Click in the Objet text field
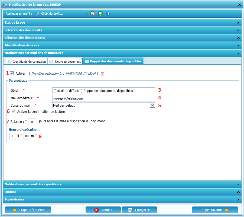Image resolution: width=244 pixels, height=217 pixels. coord(103,91)
